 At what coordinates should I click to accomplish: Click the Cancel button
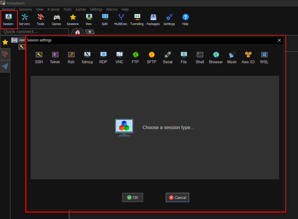[177, 197]
